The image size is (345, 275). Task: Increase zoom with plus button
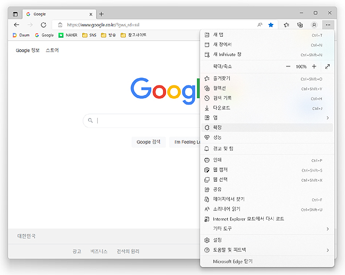point(314,66)
